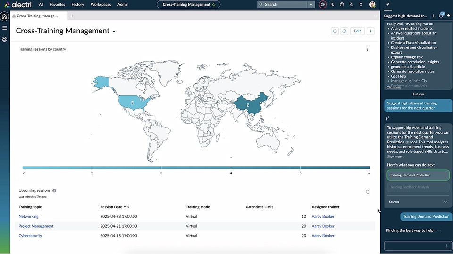Image resolution: width=453 pixels, height=254 pixels.
Task: Open the Networking training topic link
Action: pyautogui.click(x=28, y=216)
